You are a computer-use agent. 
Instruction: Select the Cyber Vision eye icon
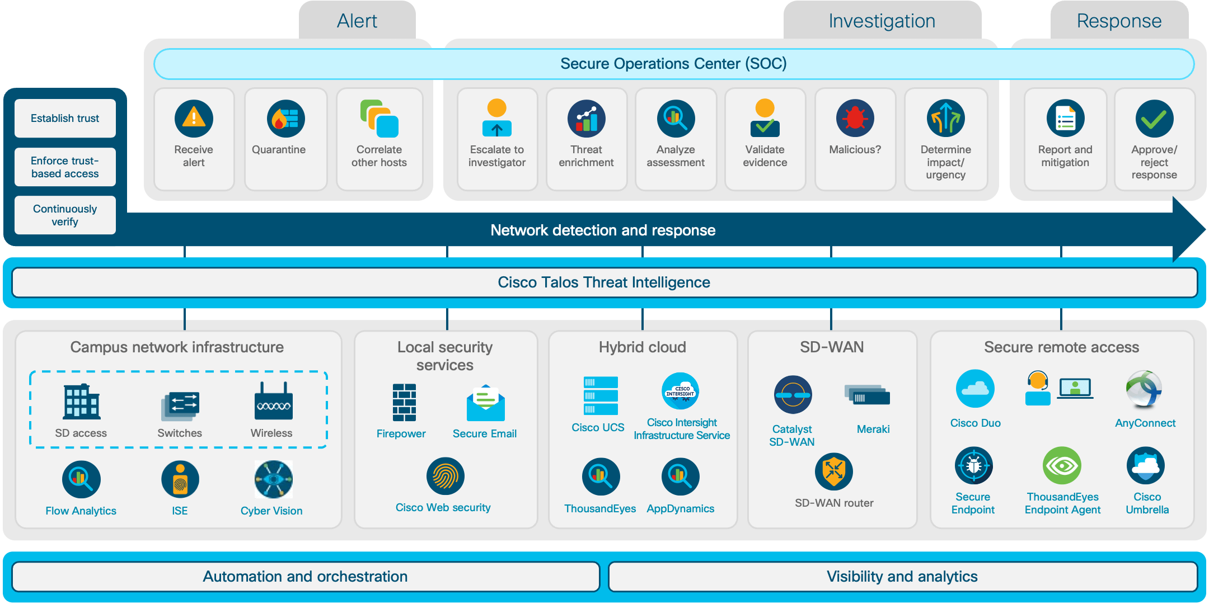pos(273,479)
